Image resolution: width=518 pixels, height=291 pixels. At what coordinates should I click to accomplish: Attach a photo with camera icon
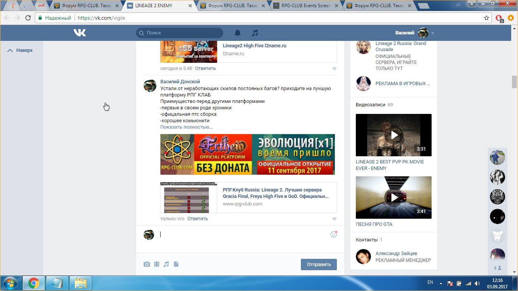tap(147, 264)
